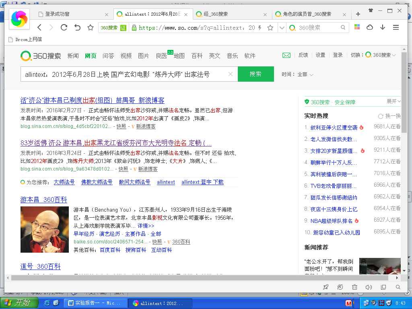This screenshot has height=309, width=412.
Task: Click the speaker mute icon in status bar
Action: (369, 287)
